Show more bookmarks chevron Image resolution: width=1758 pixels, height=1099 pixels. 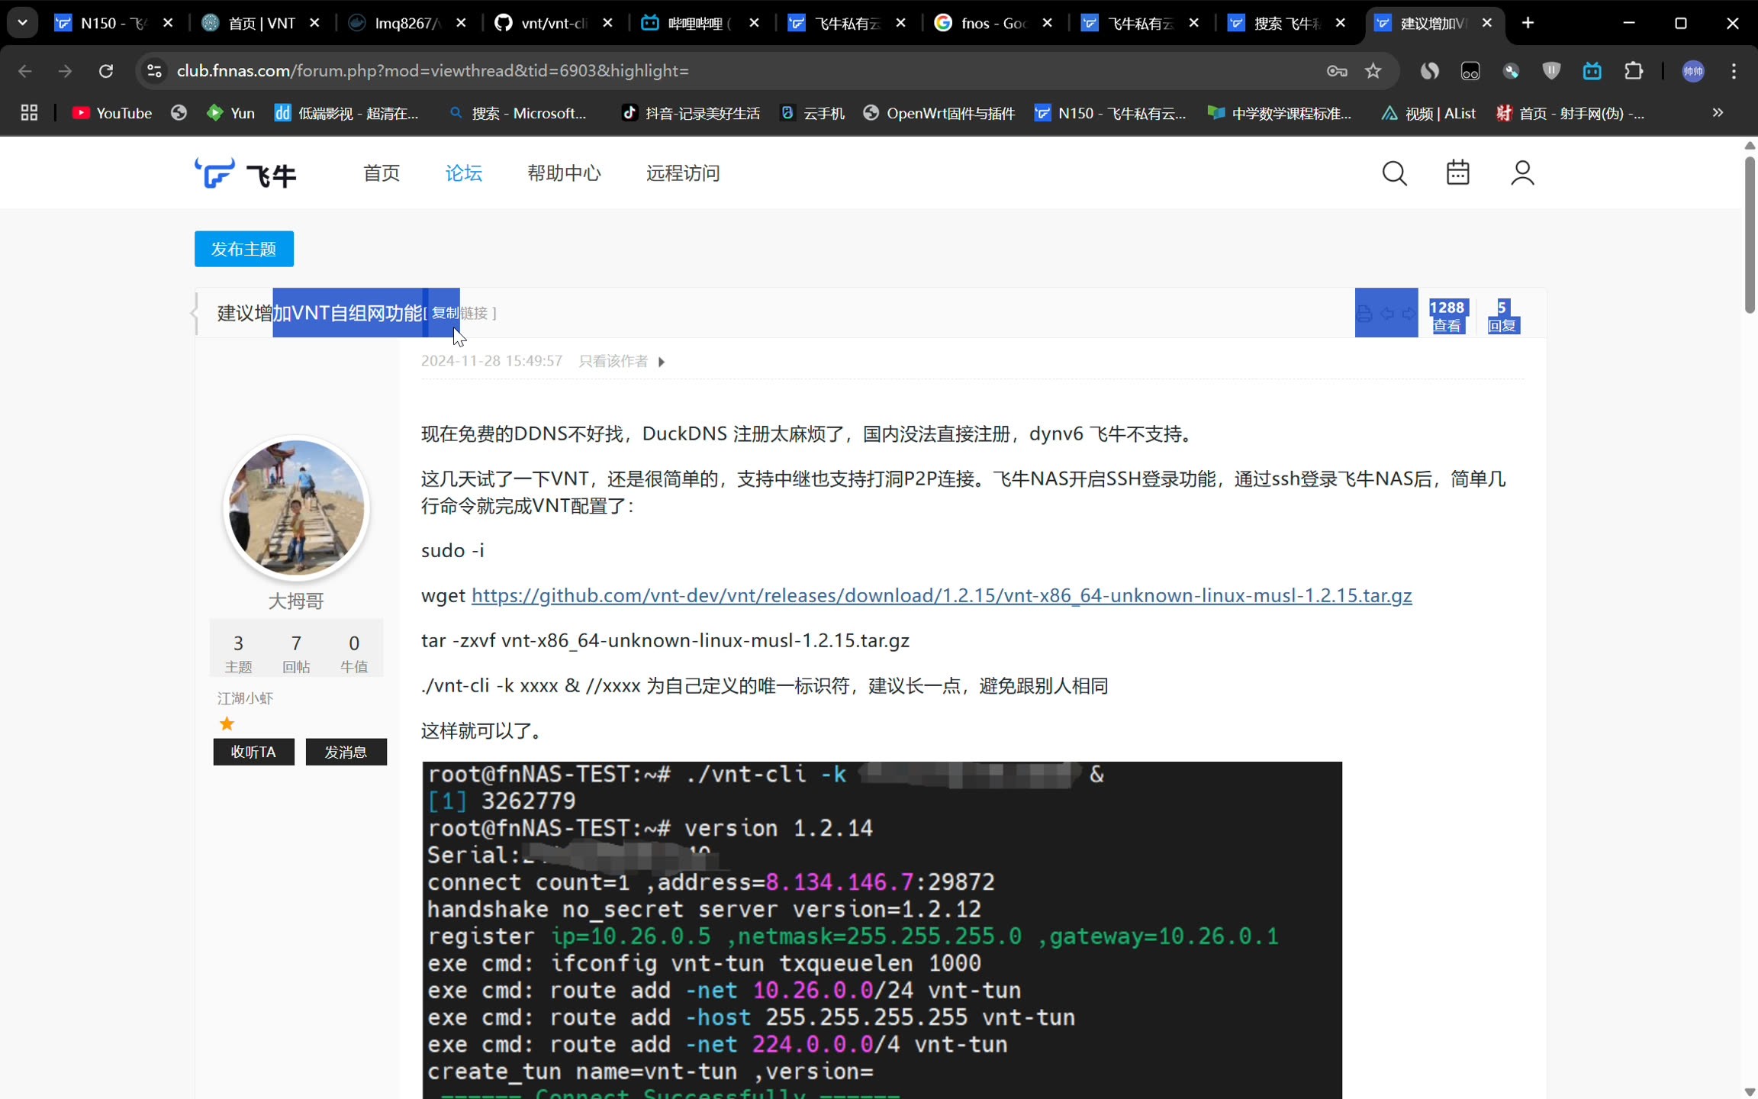coord(1718,113)
